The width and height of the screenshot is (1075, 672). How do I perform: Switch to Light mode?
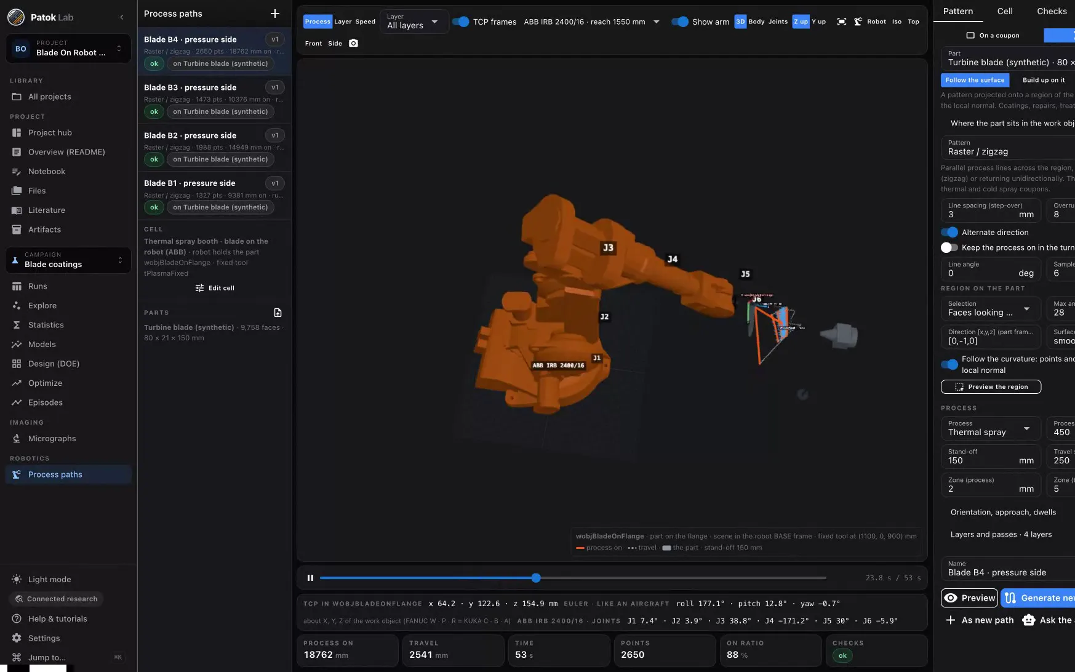click(x=68, y=580)
